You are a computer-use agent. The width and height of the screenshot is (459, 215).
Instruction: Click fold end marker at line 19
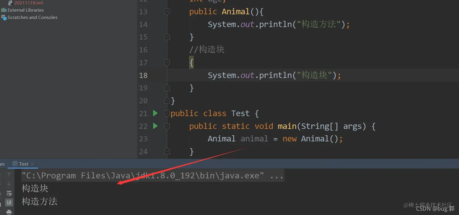167,88
